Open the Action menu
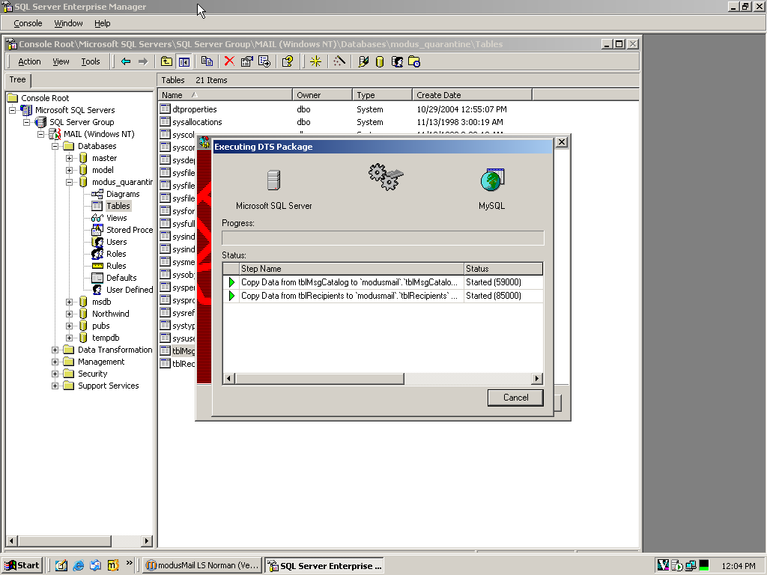This screenshot has width=767, height=575. [29, 61]
